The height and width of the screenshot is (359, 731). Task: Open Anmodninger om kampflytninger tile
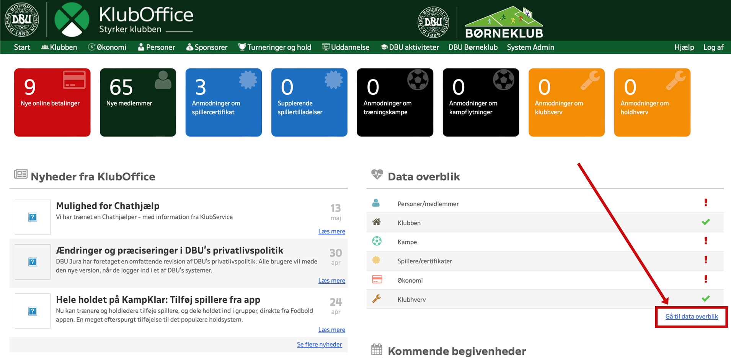[481, 102]
